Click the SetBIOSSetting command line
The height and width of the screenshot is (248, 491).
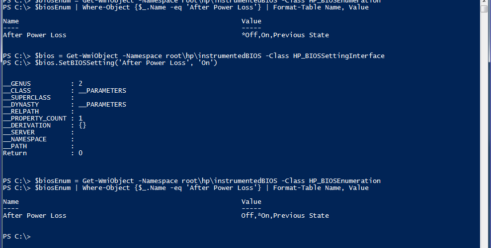click(110, 63)
